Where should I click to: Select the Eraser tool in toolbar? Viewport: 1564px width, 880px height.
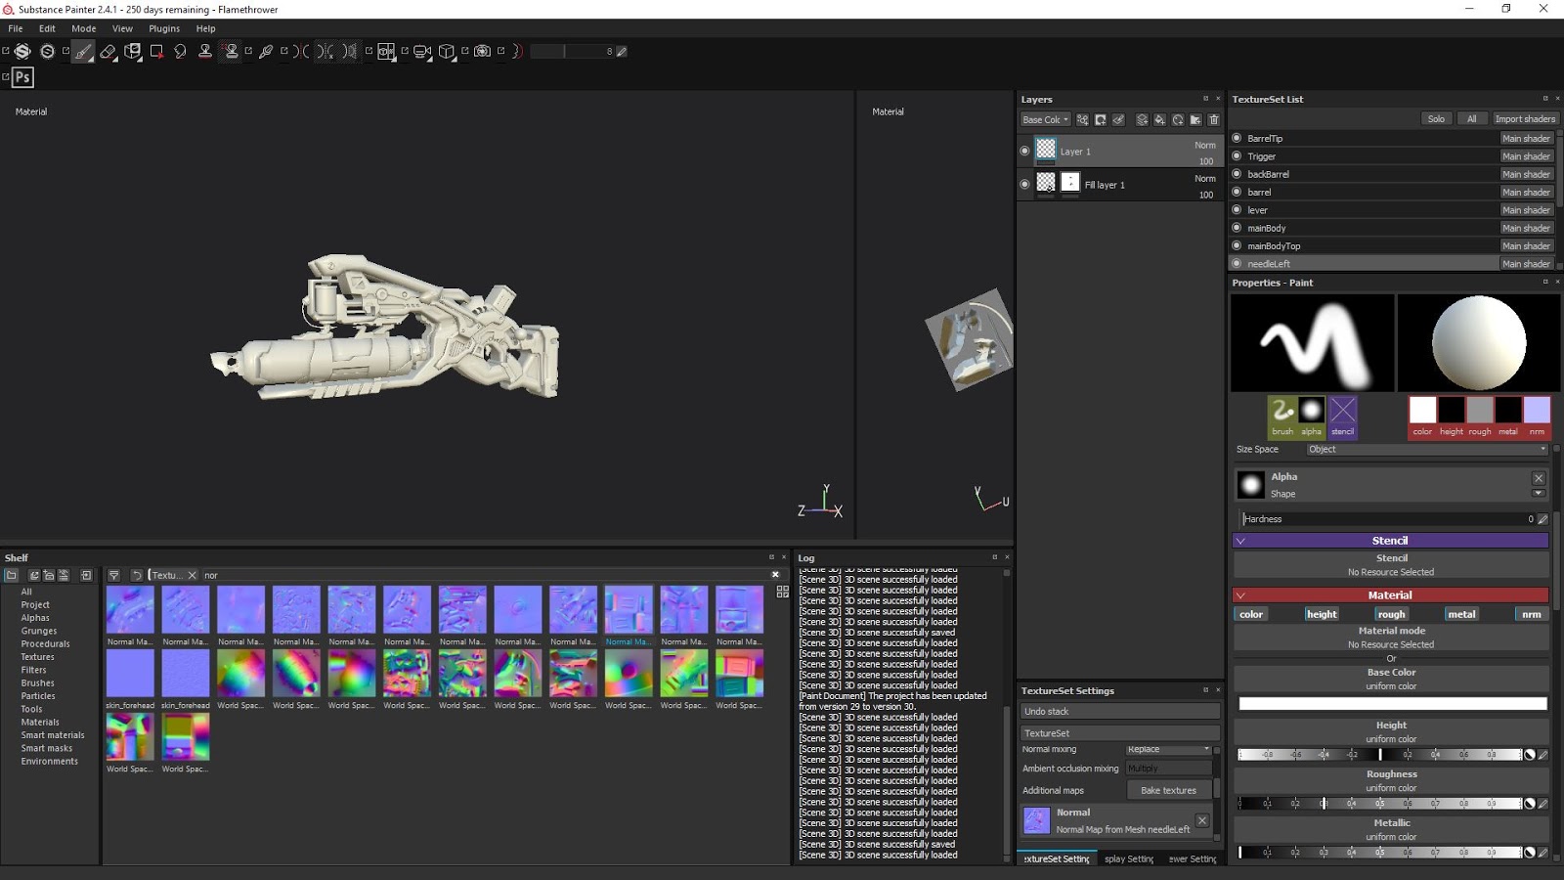point(108,52)
